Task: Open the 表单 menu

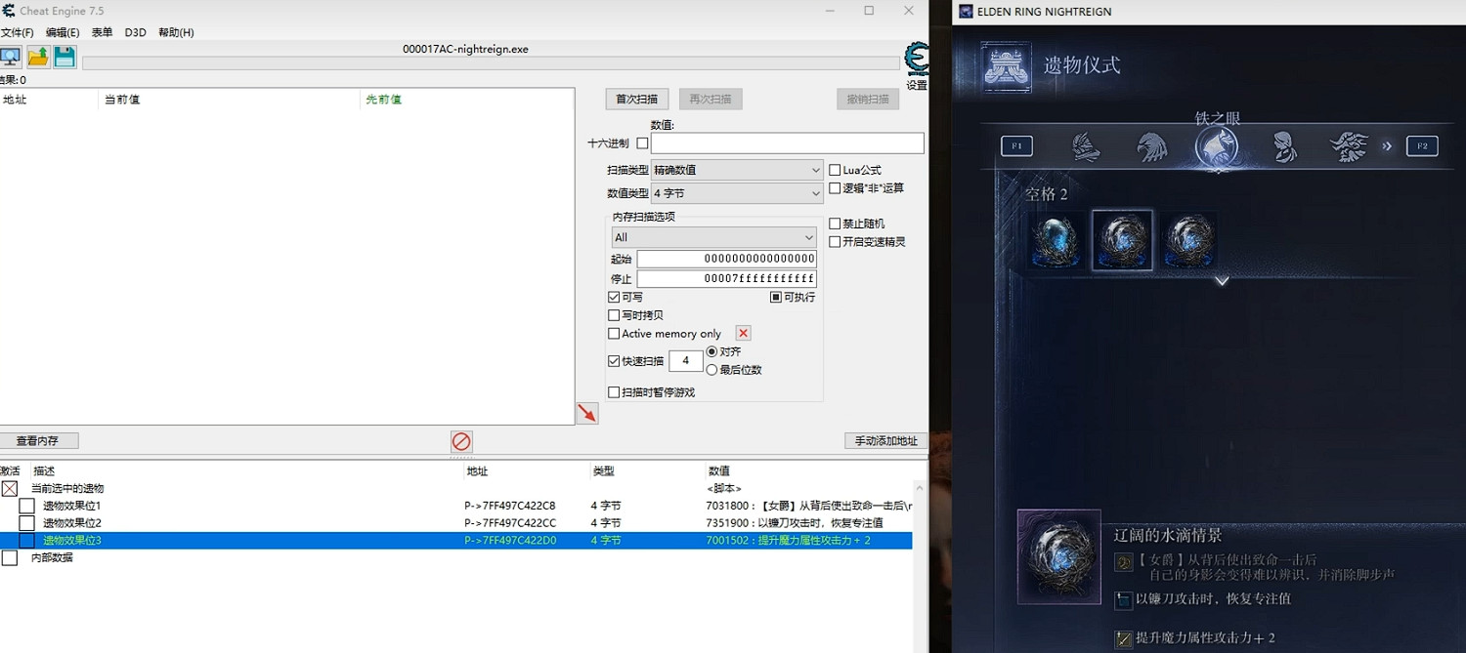Action: [x=102, y=32]
